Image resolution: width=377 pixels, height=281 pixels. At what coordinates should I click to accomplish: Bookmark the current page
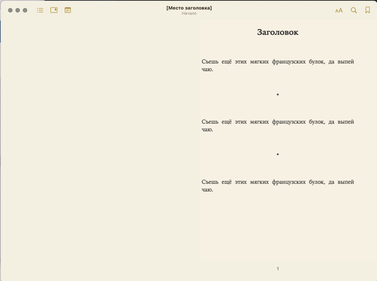368,10
